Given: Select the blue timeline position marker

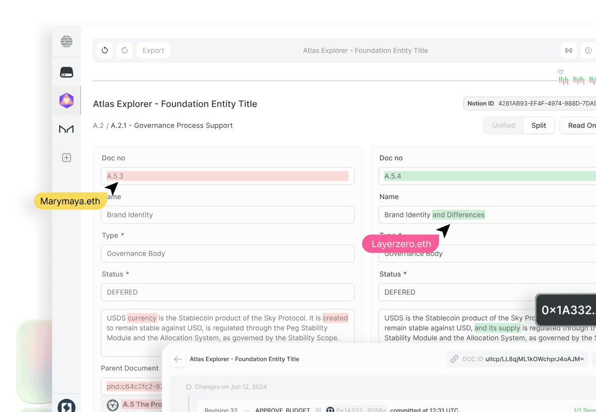Looking at the screenshot, I should tap(561, 72).
